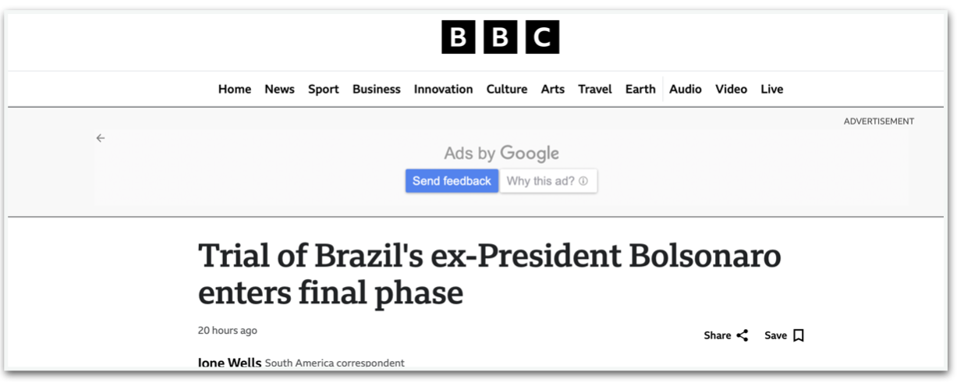Click the BBC logo
The width and height of the screenshot is (964, 386).
pos(500,37)
